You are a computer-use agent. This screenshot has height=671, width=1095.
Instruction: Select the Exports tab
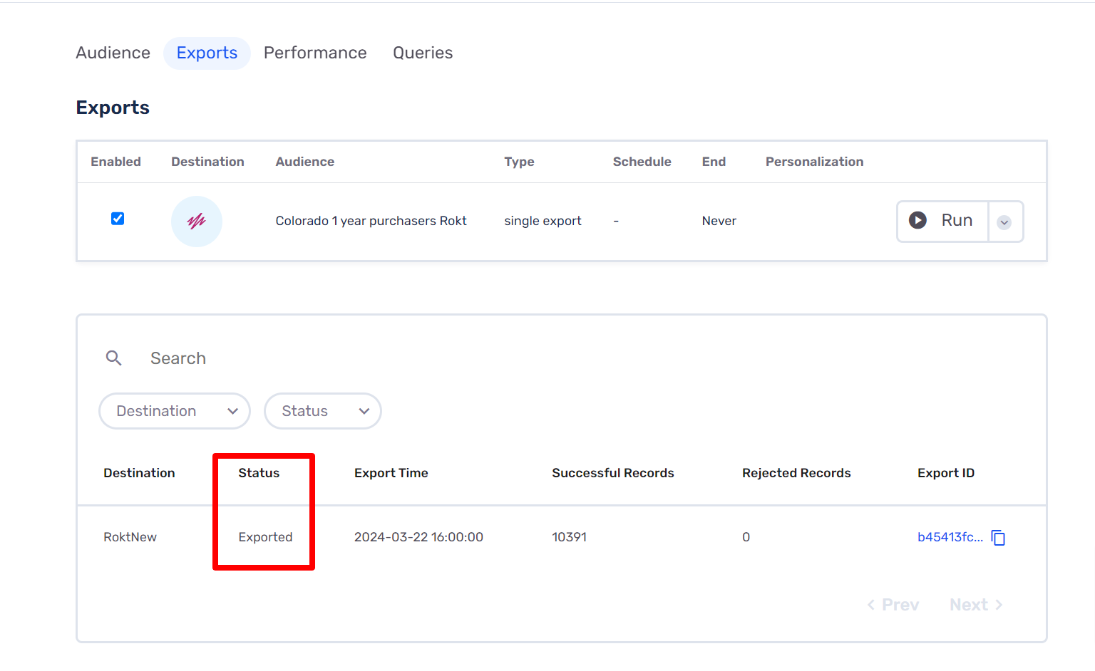pyautogui.click(x=207, y=53)
